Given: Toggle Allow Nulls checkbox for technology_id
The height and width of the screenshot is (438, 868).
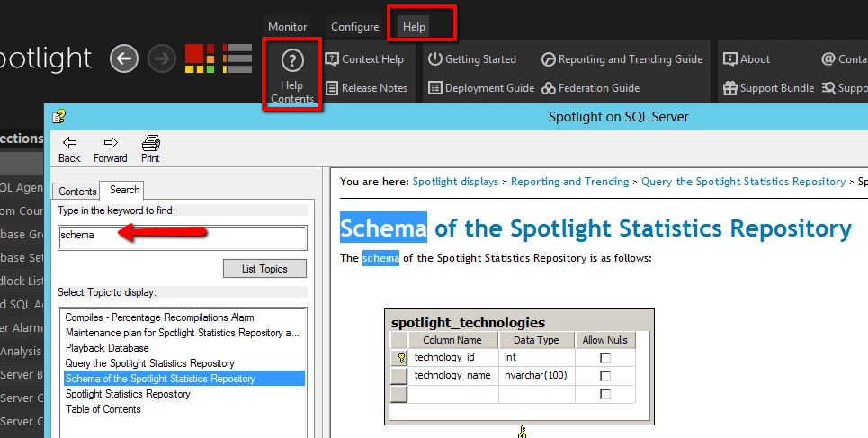Looking at the screenshot, I should pos(605,357).
